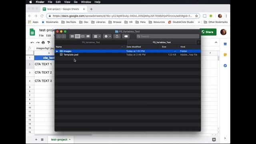
Task: Click the Sheets undo icon
Action: tap(32, 43)
